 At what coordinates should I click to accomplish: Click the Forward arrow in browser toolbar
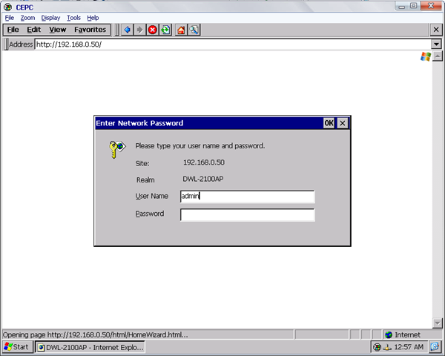click(x=139, y=30)
